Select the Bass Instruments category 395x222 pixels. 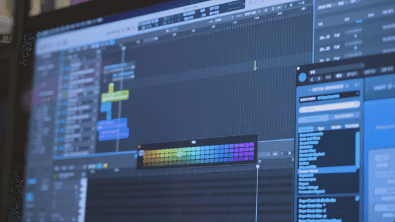311,134
